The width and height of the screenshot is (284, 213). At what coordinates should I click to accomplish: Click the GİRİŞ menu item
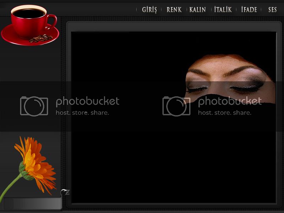point(149,10)
